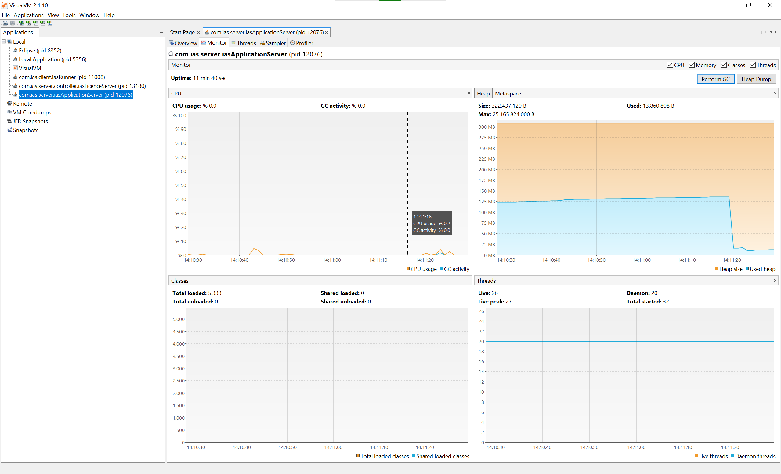The height and width of the screenshot is (474, 781).
Task: Click the Remote hosts icon in the tree
Action: [x=9, y=104]
